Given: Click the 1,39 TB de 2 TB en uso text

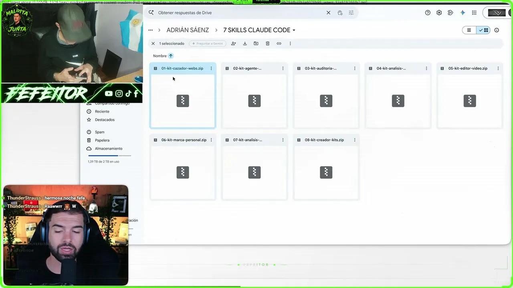Looking at the screenshot, I should pos(103,162).
